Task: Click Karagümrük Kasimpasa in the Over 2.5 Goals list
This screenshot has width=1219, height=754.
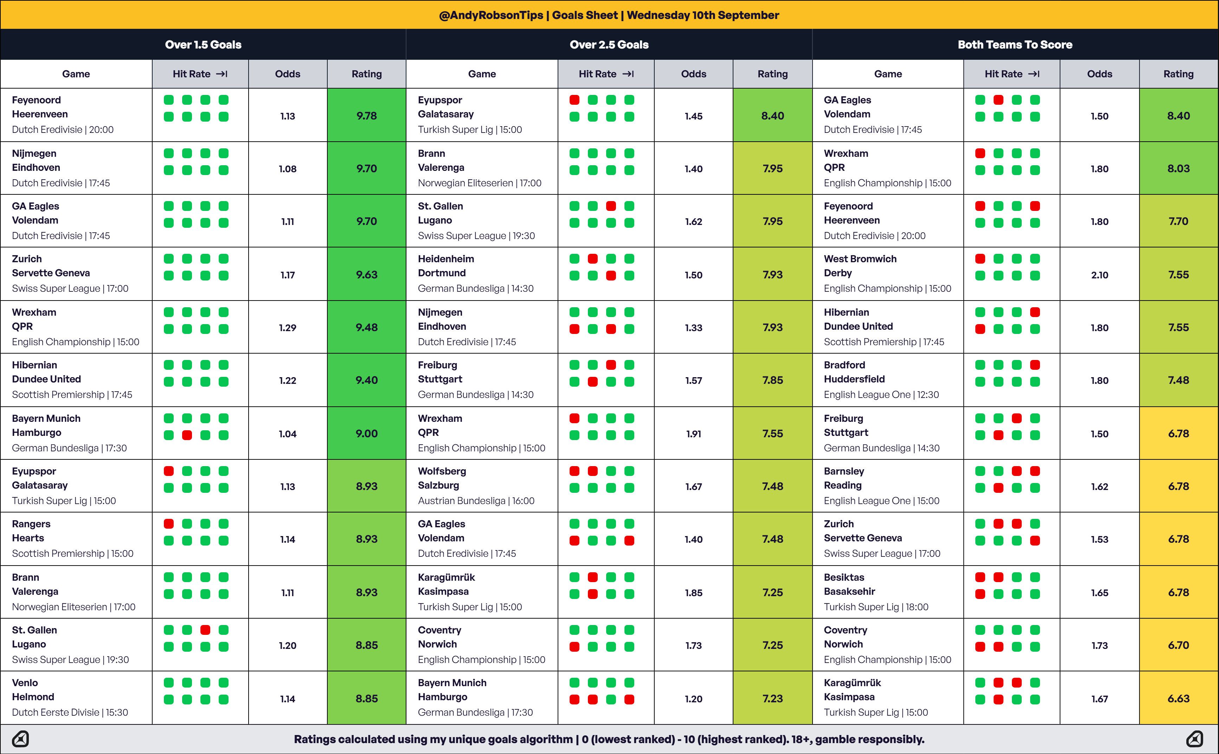Action: coord(482,592)
